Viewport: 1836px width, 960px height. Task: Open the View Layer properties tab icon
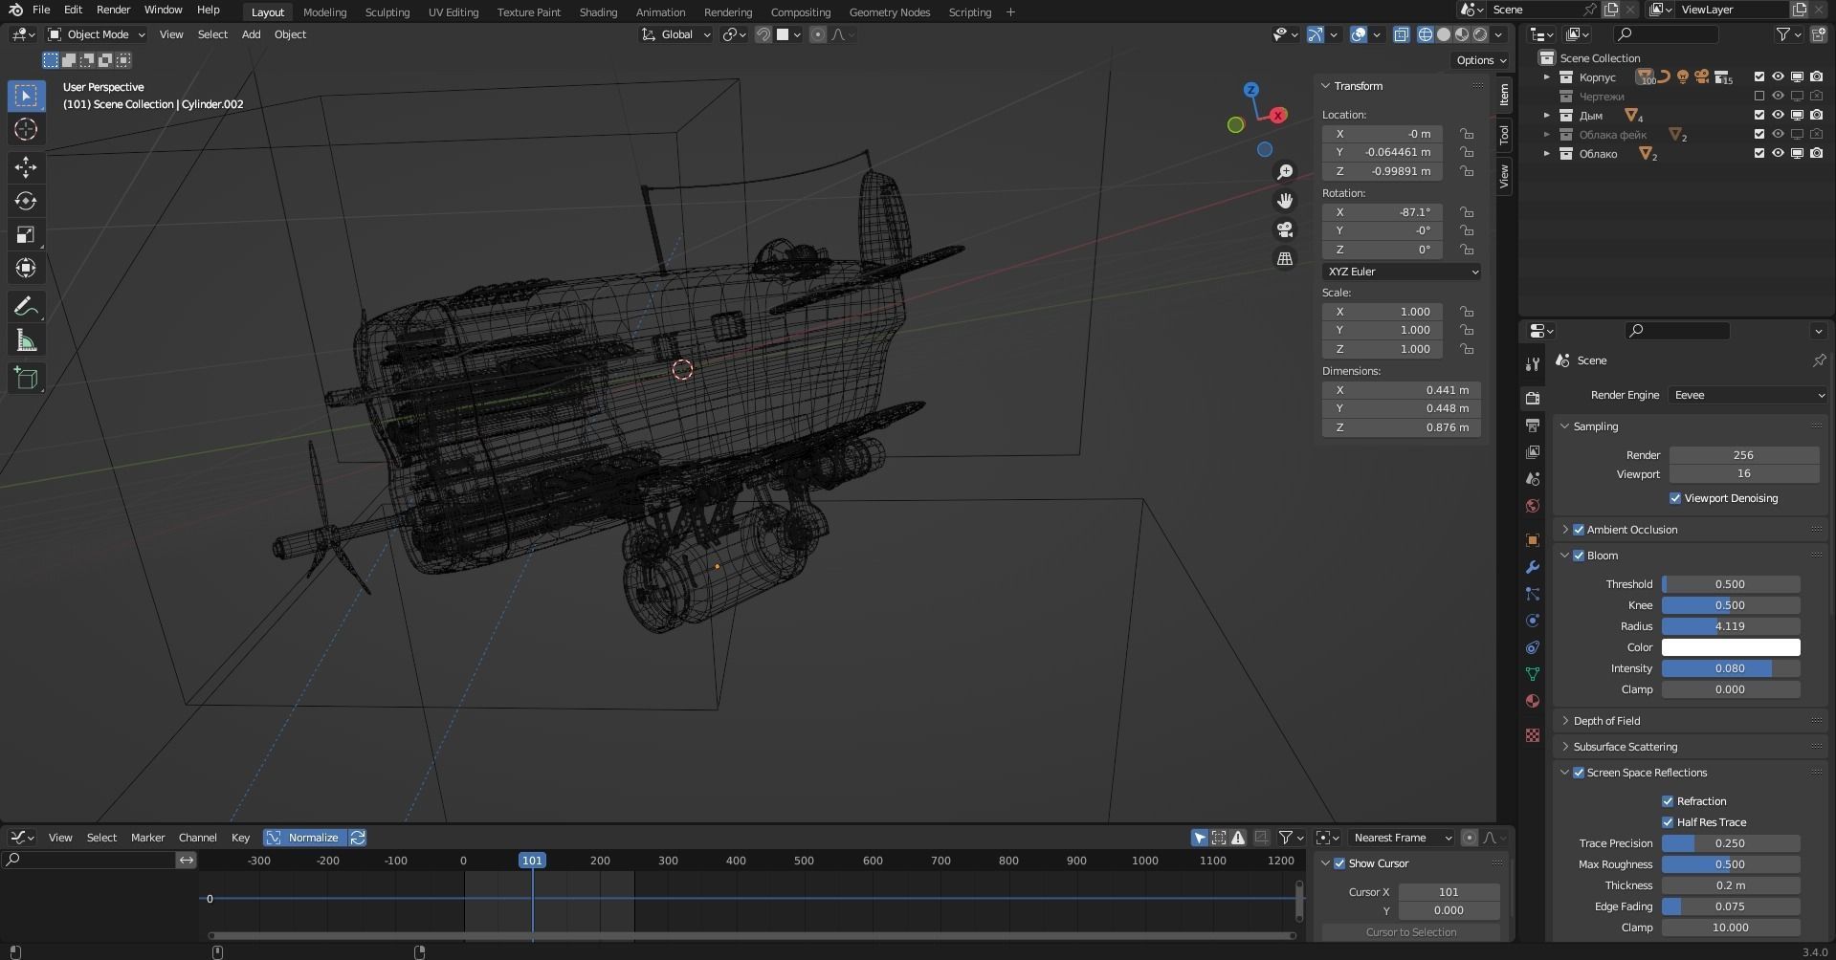1533,451
